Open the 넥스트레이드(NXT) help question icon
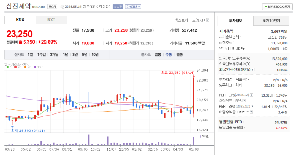The width and height of the screenshot is (294, 155). 208,20
